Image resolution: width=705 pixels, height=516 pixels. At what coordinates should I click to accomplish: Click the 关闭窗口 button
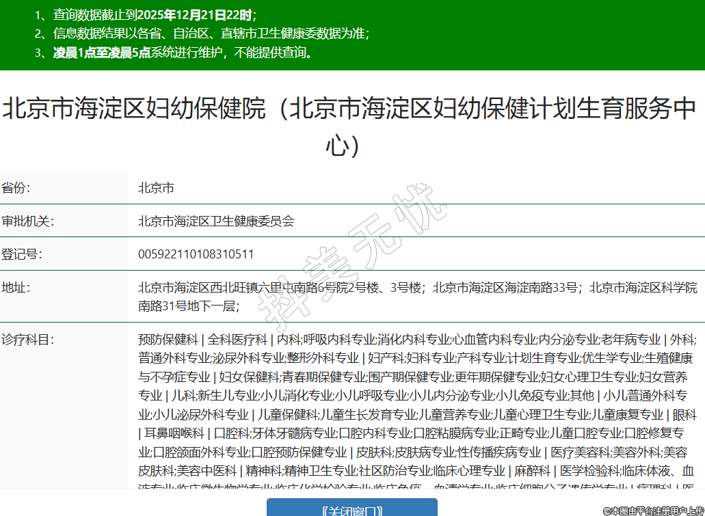[351, 509]
